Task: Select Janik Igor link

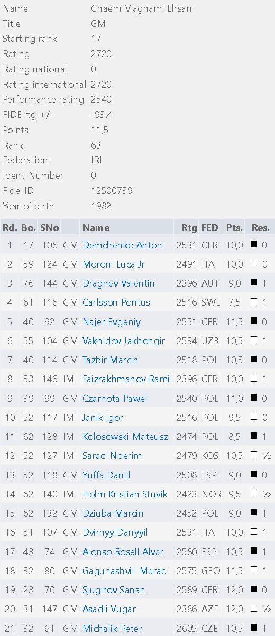Action: click(x=103, y=418)
